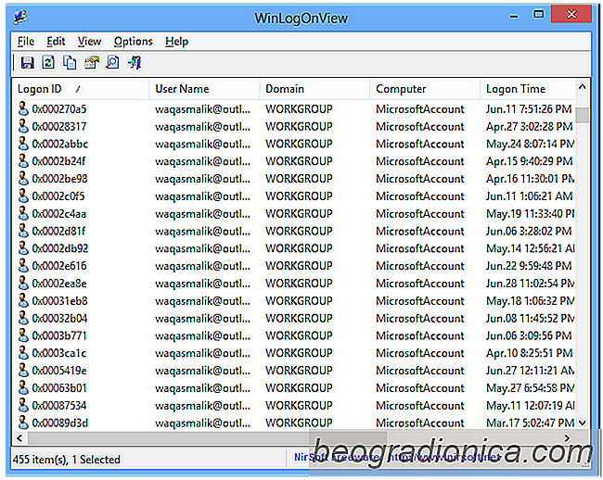Click logon time Apr.10 8:25:51 PM

(x=529, y=353)
